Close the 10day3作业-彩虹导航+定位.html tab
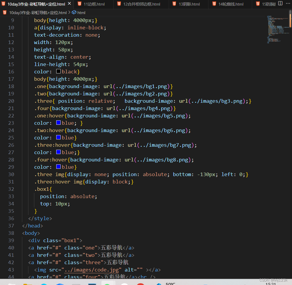Viewport: 292px width, 285px height. 69,4
